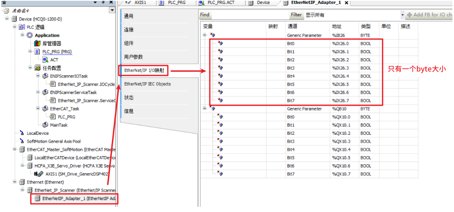
Task: Open the EtherNet/IP IEC Objects side tab
Action: 147,84
